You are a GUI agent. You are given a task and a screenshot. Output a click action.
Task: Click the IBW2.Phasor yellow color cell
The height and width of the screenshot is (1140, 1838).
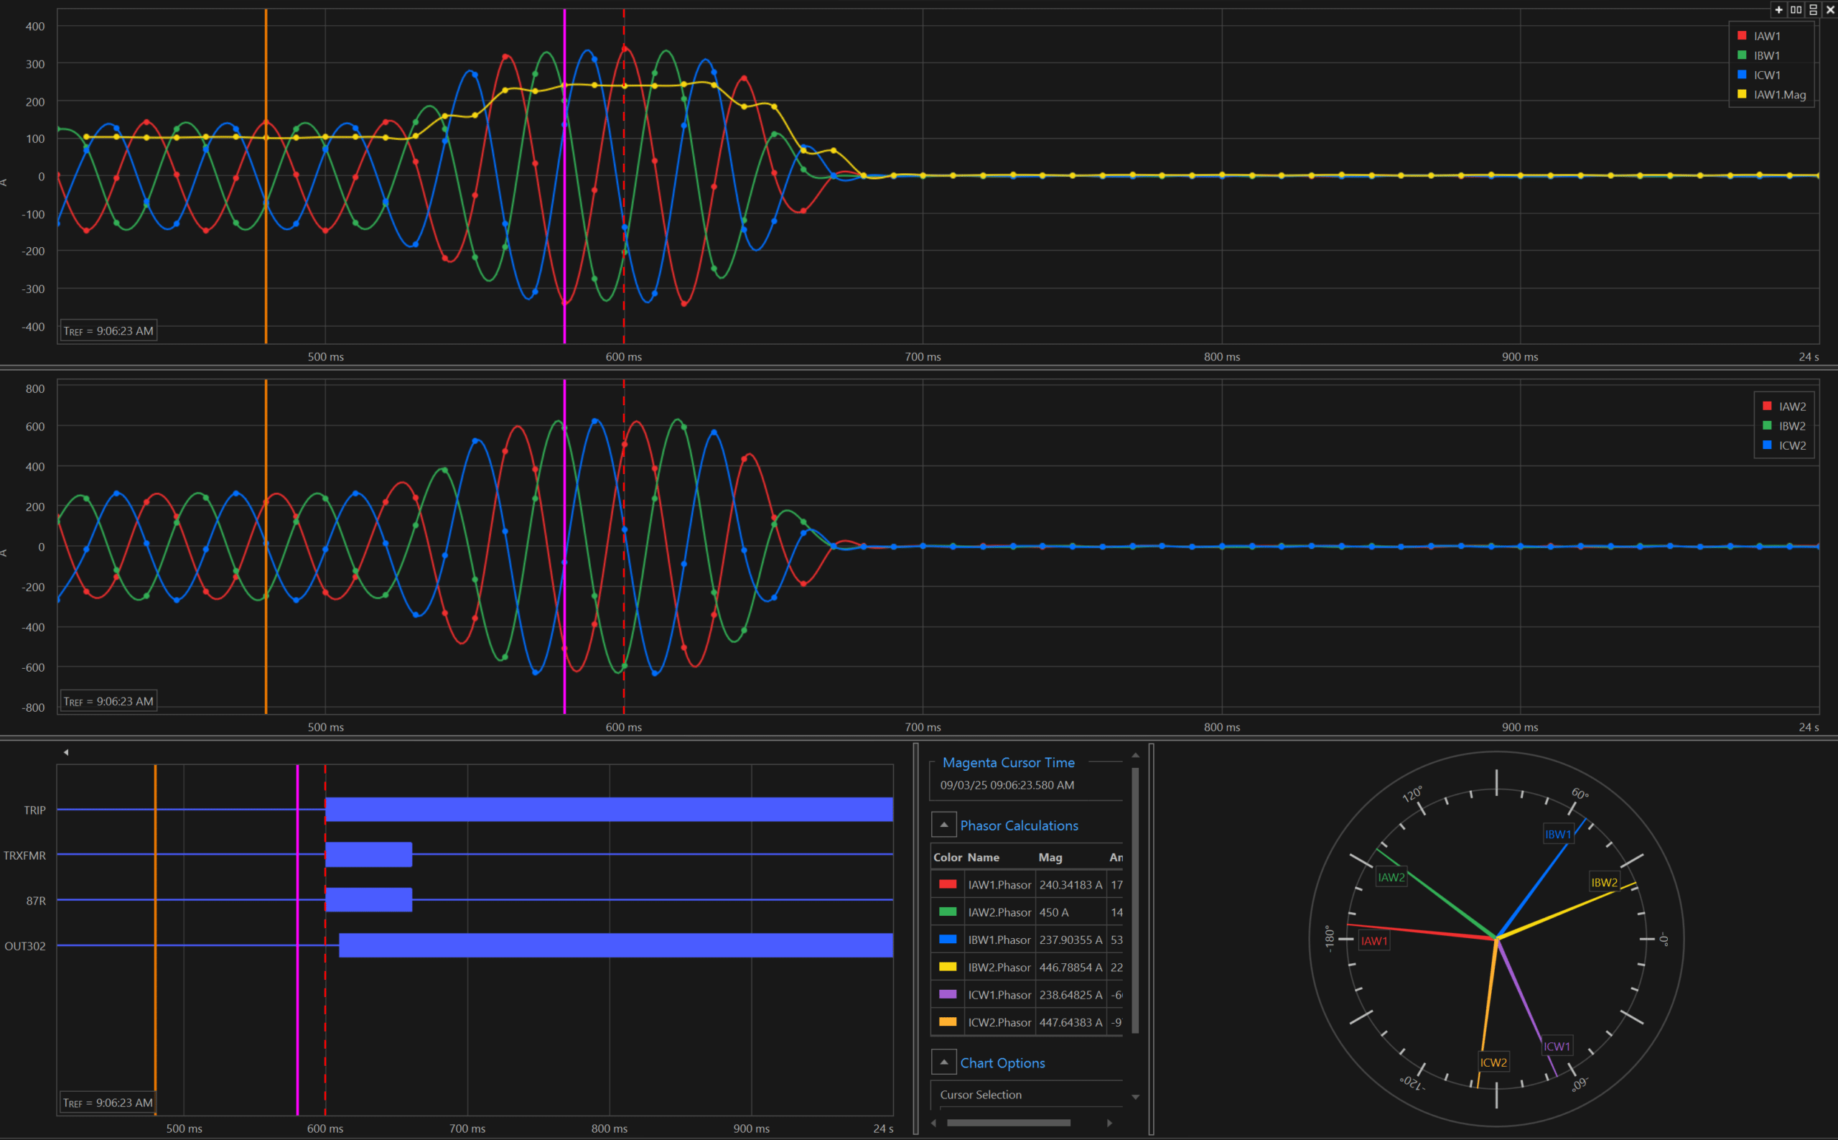pos(948,968)
